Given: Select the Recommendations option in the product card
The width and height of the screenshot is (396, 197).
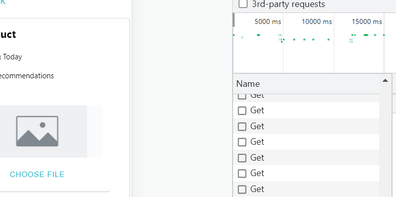Looking at the screenshot, I should (26, 76).
